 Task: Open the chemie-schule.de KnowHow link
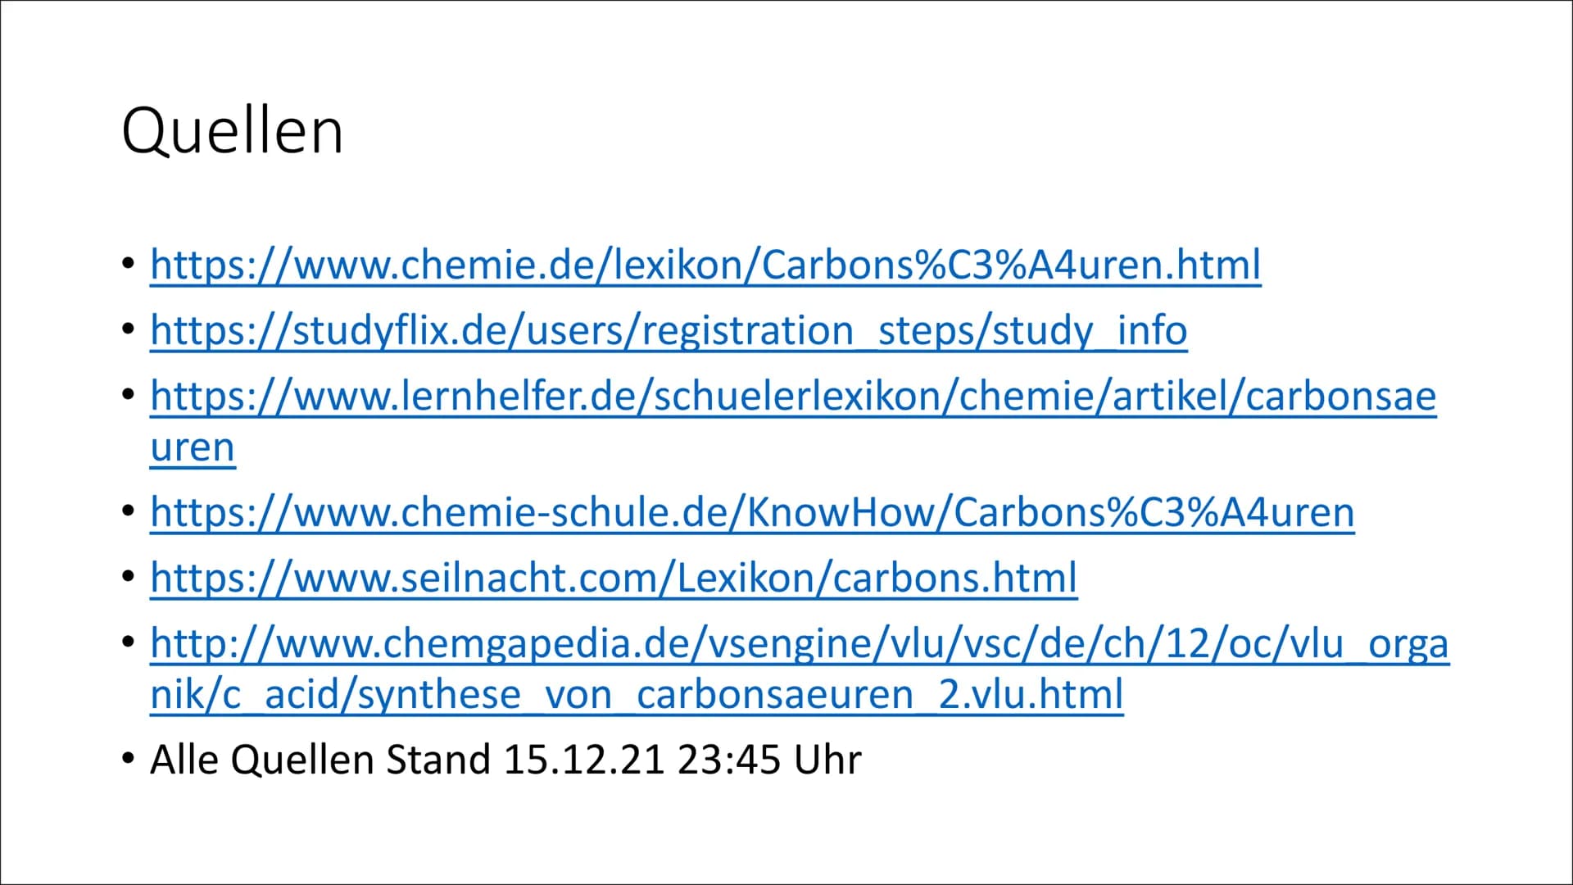(752, 512)
